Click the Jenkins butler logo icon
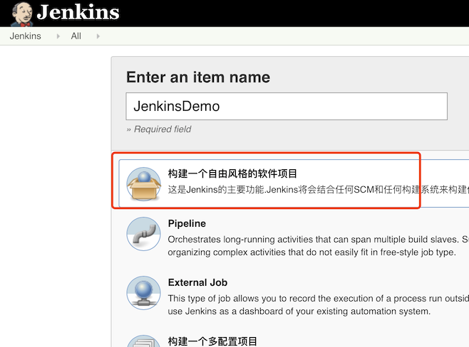This screenshot has width=469, height=347. pos(21,13)
